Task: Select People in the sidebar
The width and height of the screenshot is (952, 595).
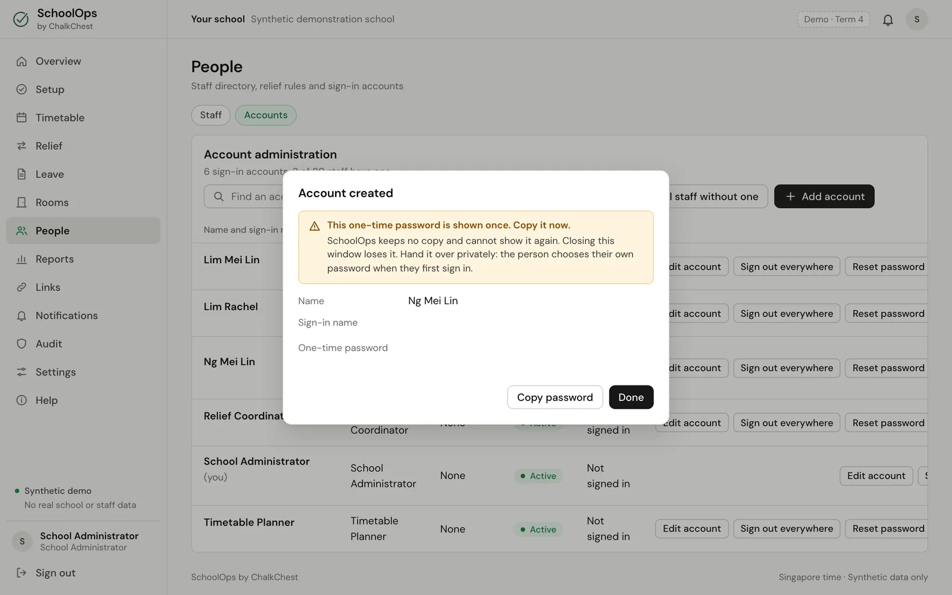Action: 83,231
